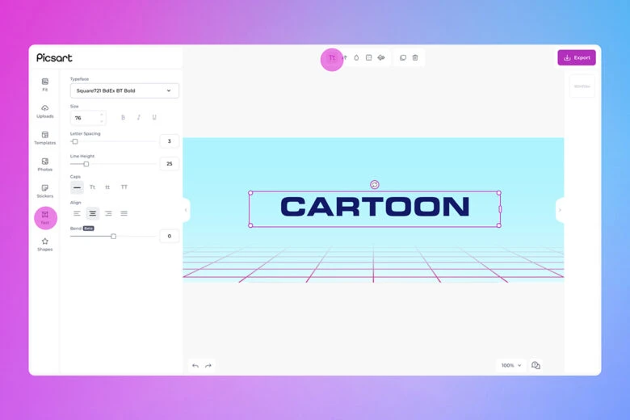Viewport: 630px width, 420px height.
Task: Open the Stickers panel in sidebar
Action: tap(44, 191)
